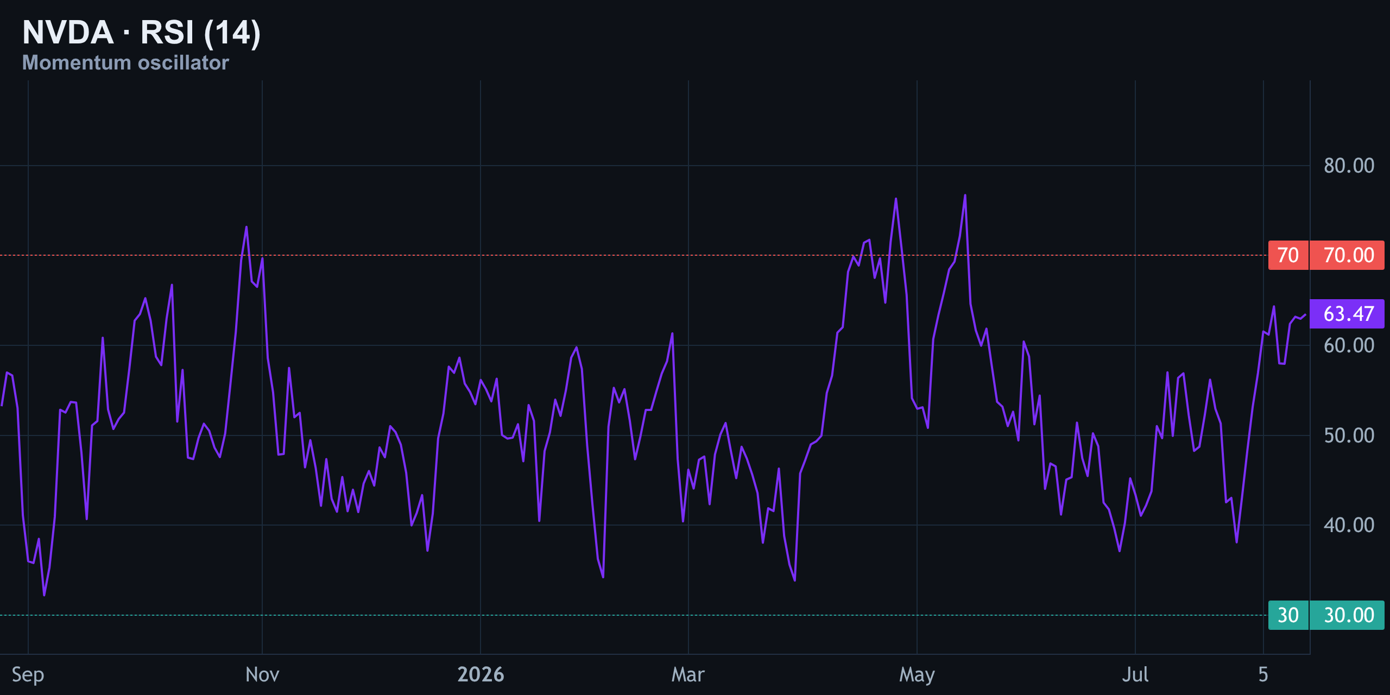Click the green 30.00 oversold axis label
The image size is (1390, 695).
(x=1347, y=615)
